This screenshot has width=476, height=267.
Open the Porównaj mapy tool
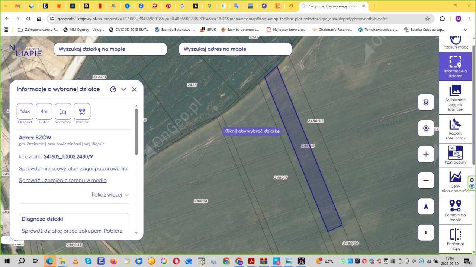coord(455,239)
